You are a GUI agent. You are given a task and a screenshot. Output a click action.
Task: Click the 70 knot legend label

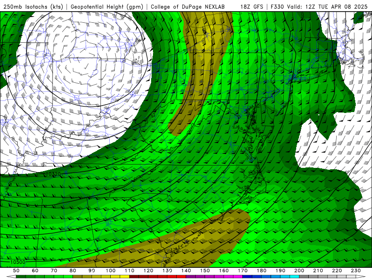pos(54,271)
